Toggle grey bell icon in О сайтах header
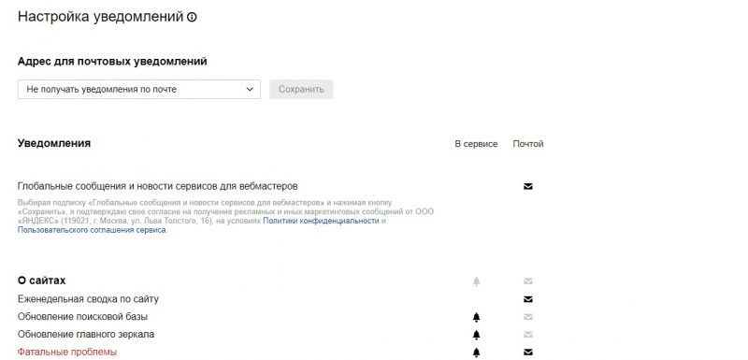 (x=476, y=281)
